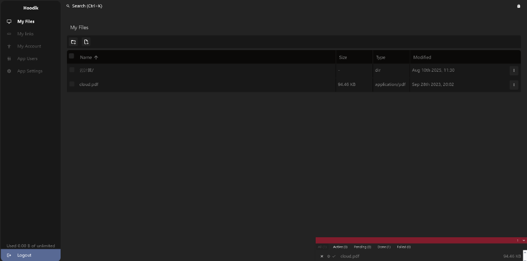This screenshot has height=261, width=527.
Task: Check the 云计算 folder checkbox
Action: 72,70
